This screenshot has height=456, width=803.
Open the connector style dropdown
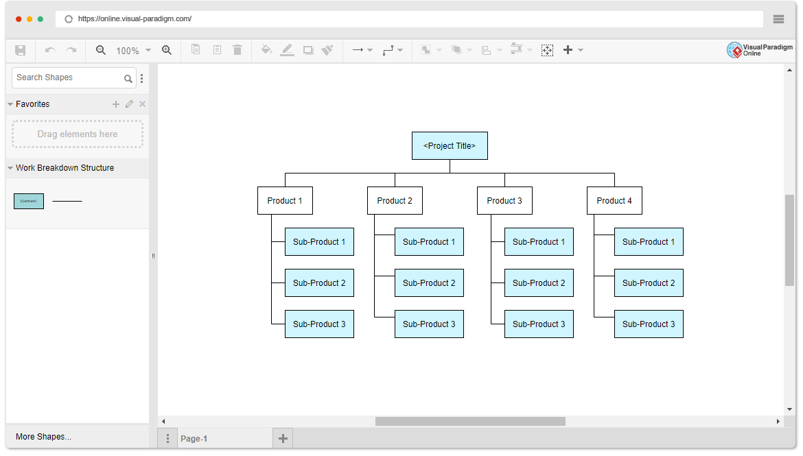(400, 49)
